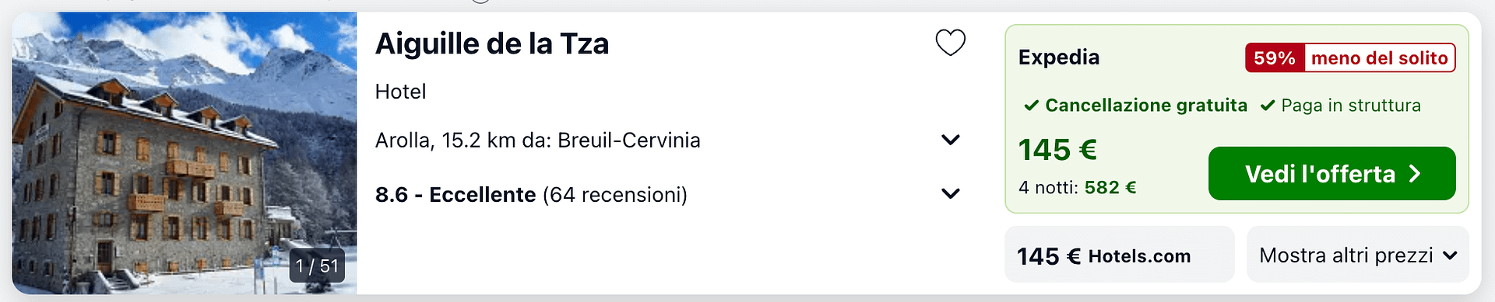Click the Paga in struttura checkmark icon

click(1268, 106)
